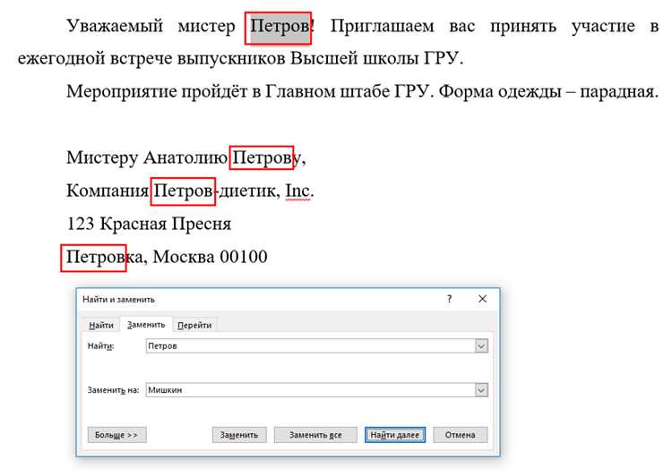This screenshot has height=476, width=672.
Task: Click the word ежегодной in the document
Action: tap(61, 59)
